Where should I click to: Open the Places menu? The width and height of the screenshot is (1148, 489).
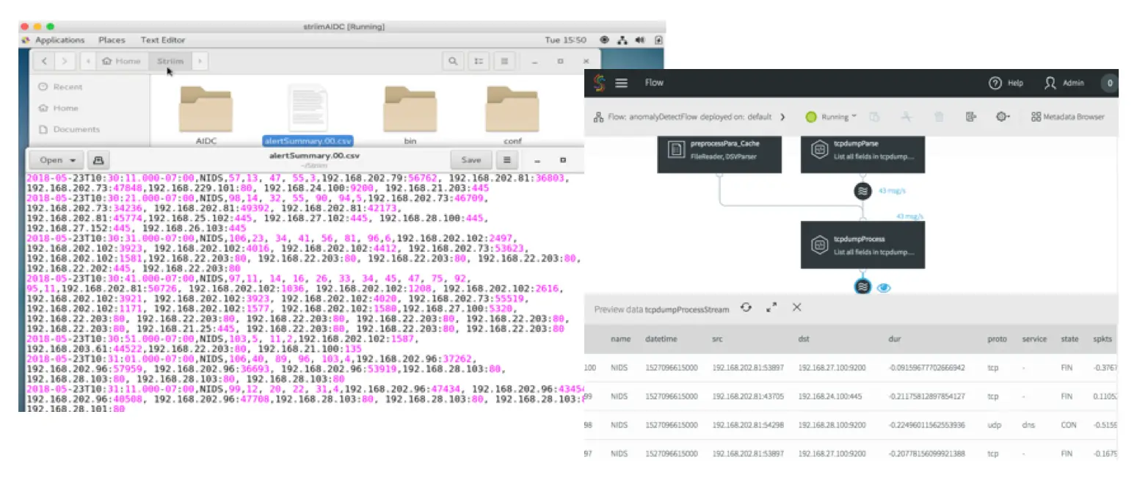(112, 40)
